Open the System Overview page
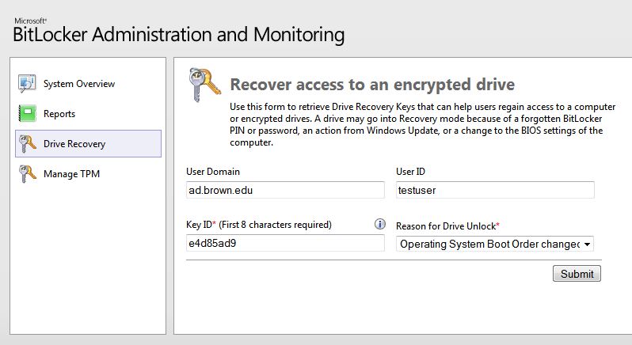This screenshot has height=345, width=632. coord(79,84)
